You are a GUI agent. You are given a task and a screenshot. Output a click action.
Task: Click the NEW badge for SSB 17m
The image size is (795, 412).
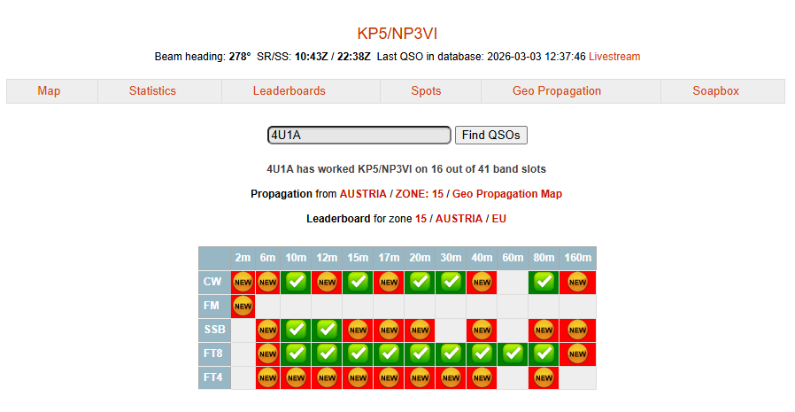click(x=389, y=330)
